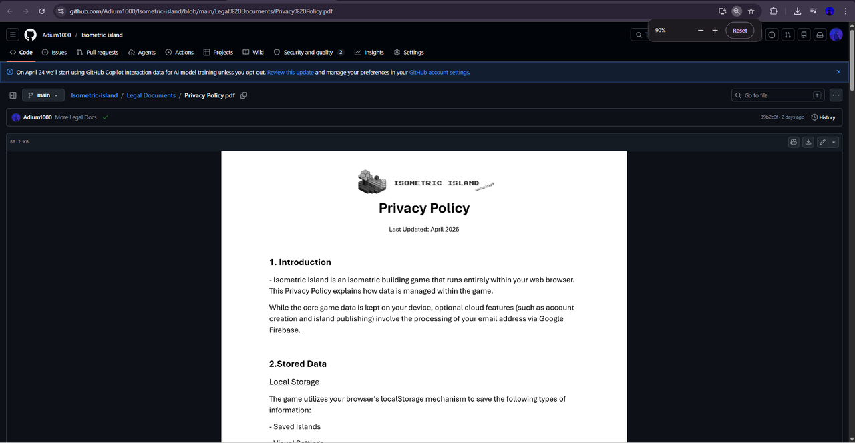Open the GitHub user avatar menu
This screenshot has height=443, width=855.
[836, 35]
